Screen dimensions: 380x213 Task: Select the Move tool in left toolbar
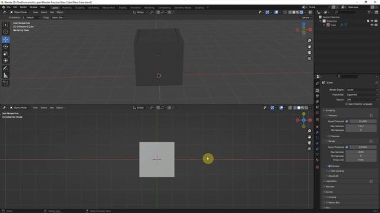coord(5,40)
